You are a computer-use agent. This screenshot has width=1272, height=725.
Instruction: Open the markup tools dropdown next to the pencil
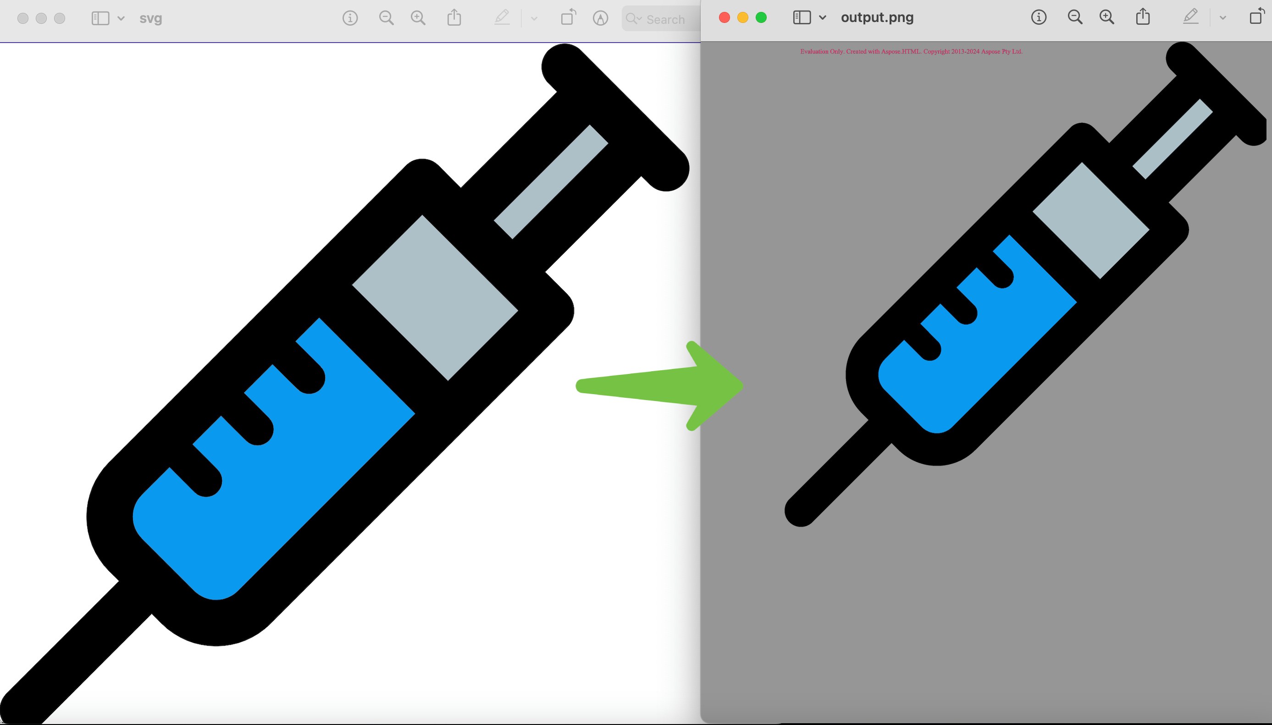[534, 18]
